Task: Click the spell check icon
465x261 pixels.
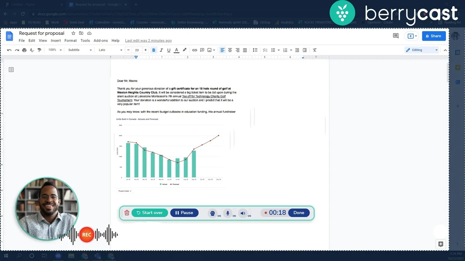Action: point(32,50)
